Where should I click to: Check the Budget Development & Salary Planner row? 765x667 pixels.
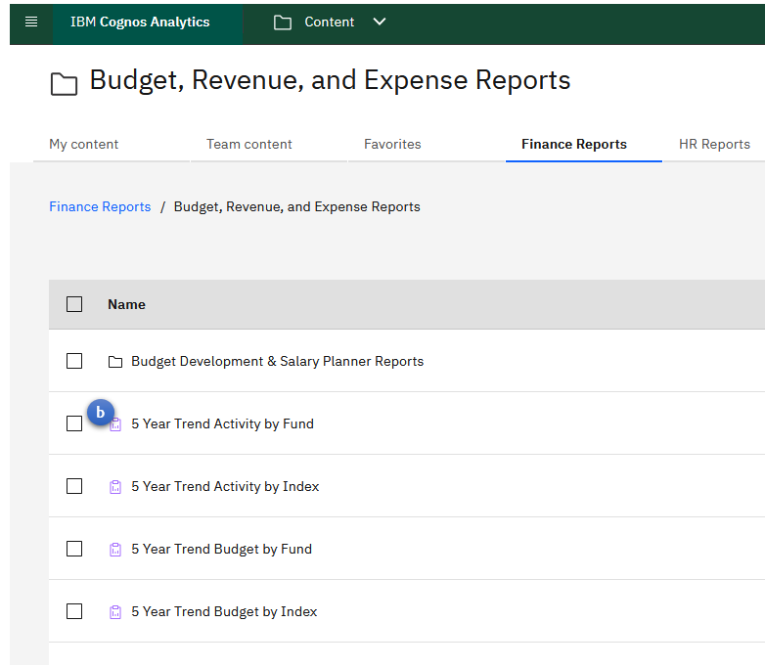[x=74, y=362]
